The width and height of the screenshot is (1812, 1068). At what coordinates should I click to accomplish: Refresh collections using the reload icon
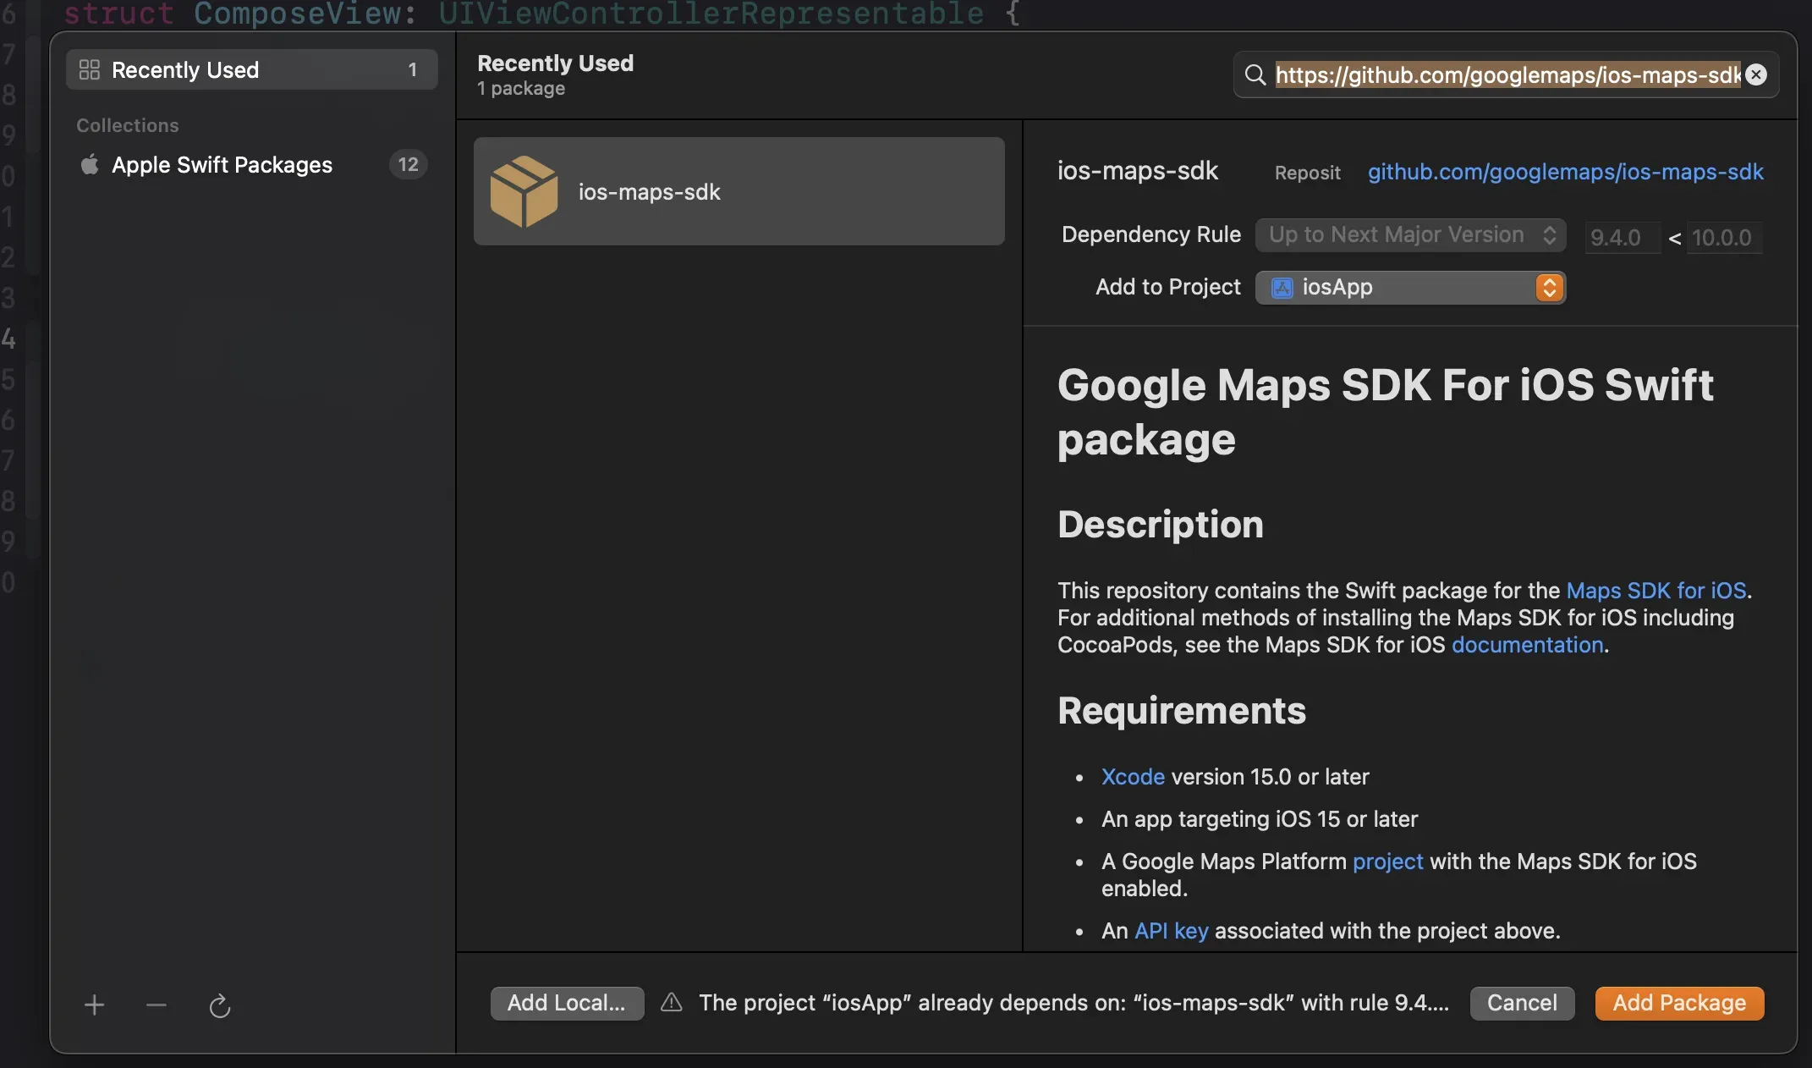[x=219, y=1006]
